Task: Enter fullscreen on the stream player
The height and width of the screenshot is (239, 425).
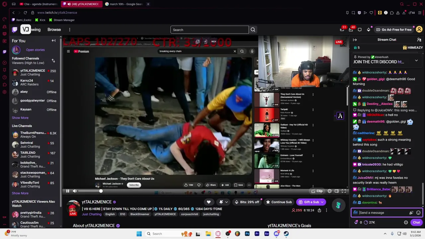Action: coord(344,191)
